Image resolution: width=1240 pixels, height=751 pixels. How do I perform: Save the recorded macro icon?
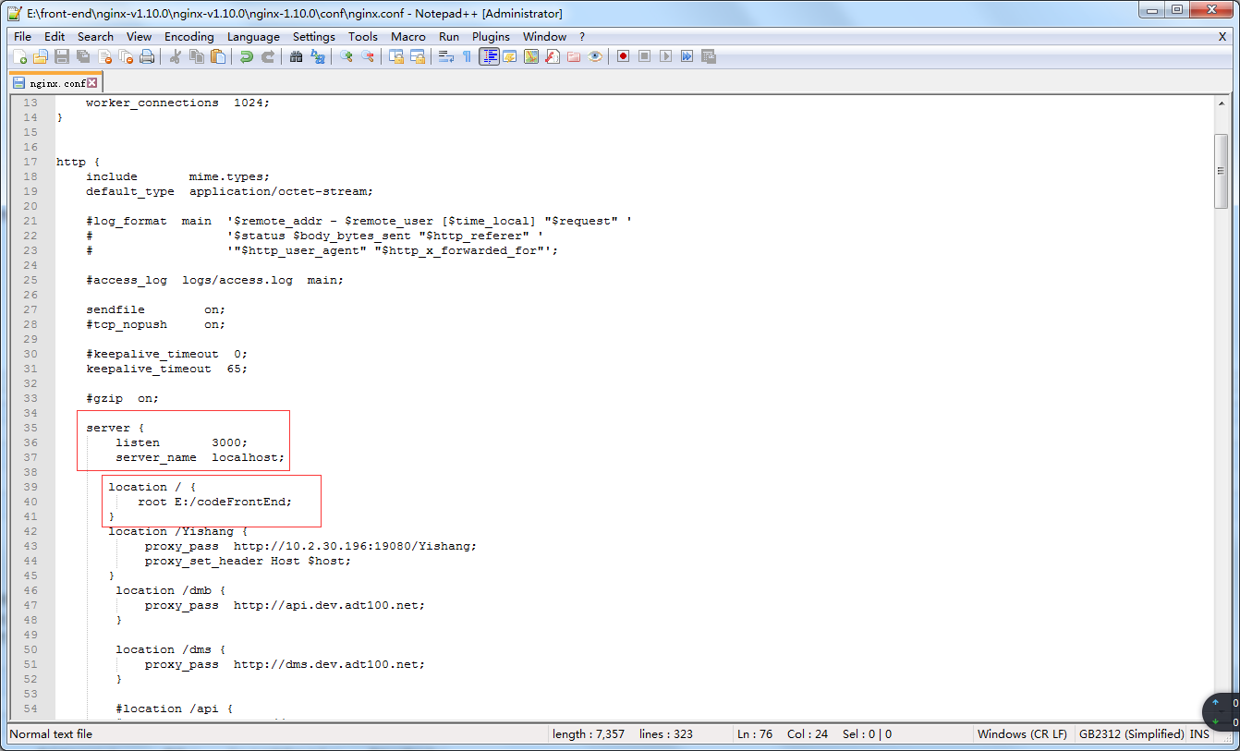pos(709,56)
